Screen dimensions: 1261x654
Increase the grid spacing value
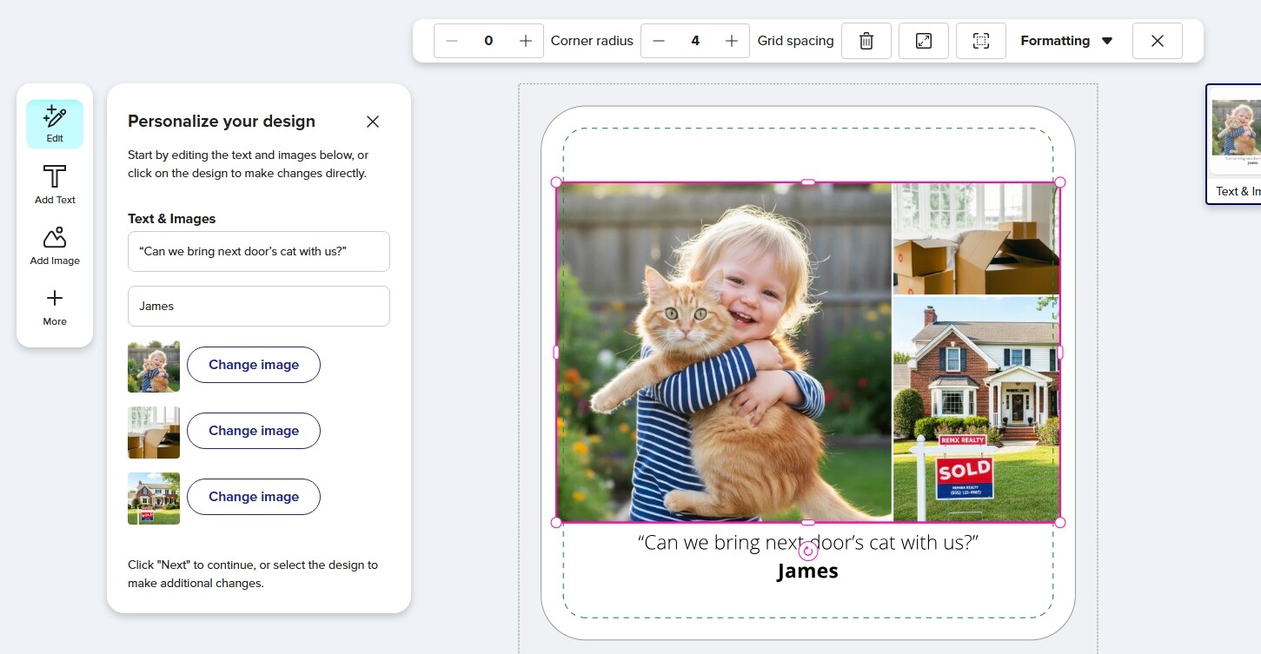pos(732,41)
